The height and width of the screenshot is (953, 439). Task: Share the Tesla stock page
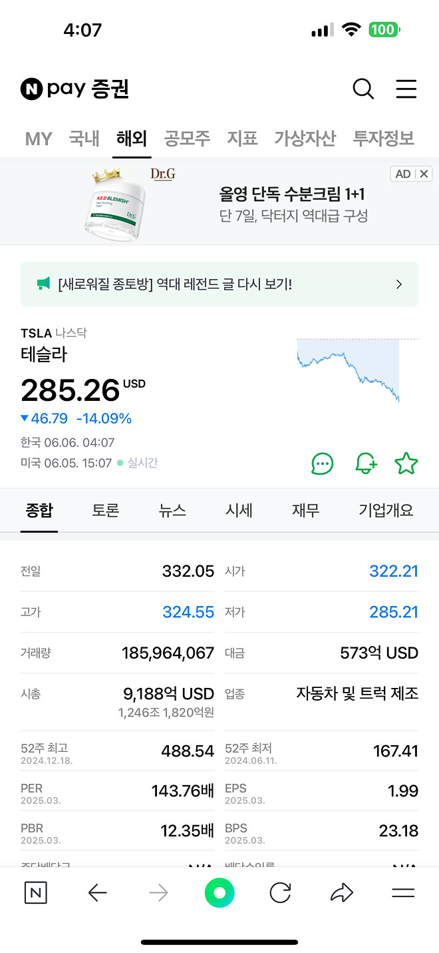click(x=341, y=893)
